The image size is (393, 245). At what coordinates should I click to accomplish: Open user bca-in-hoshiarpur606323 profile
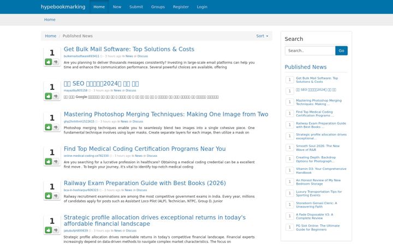tap(81, 190)
